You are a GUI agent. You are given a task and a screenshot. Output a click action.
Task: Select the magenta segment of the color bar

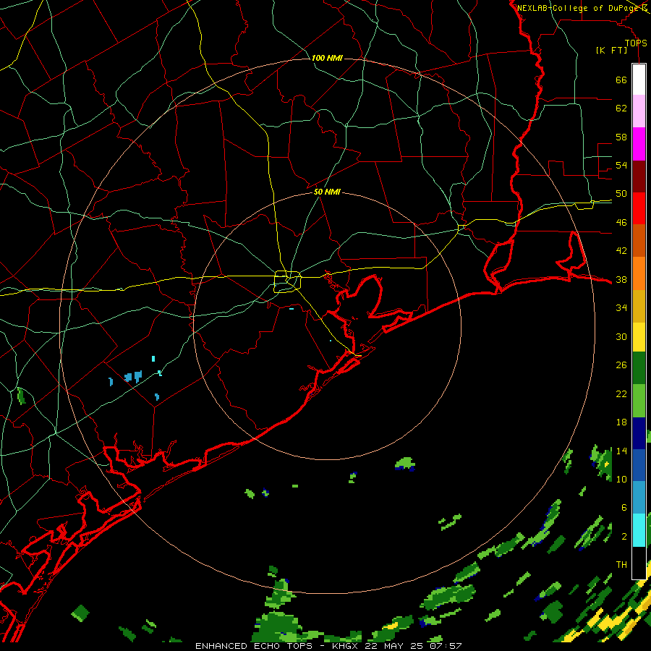[x=639, y=144]
